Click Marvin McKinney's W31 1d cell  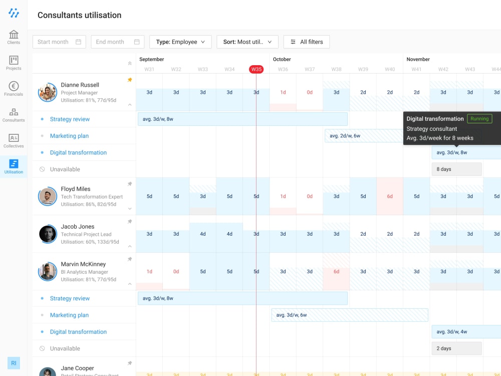pyautogui.click(x=149, y=271)
